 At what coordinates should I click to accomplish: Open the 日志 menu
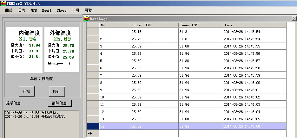tap(22, 10)
